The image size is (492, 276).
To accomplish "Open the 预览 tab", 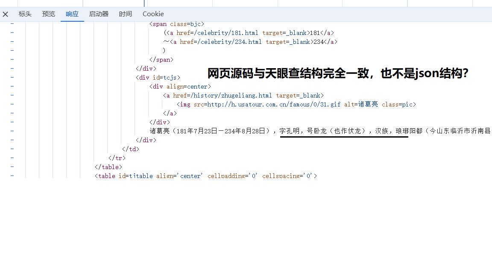I will click(x=49, y=14).
